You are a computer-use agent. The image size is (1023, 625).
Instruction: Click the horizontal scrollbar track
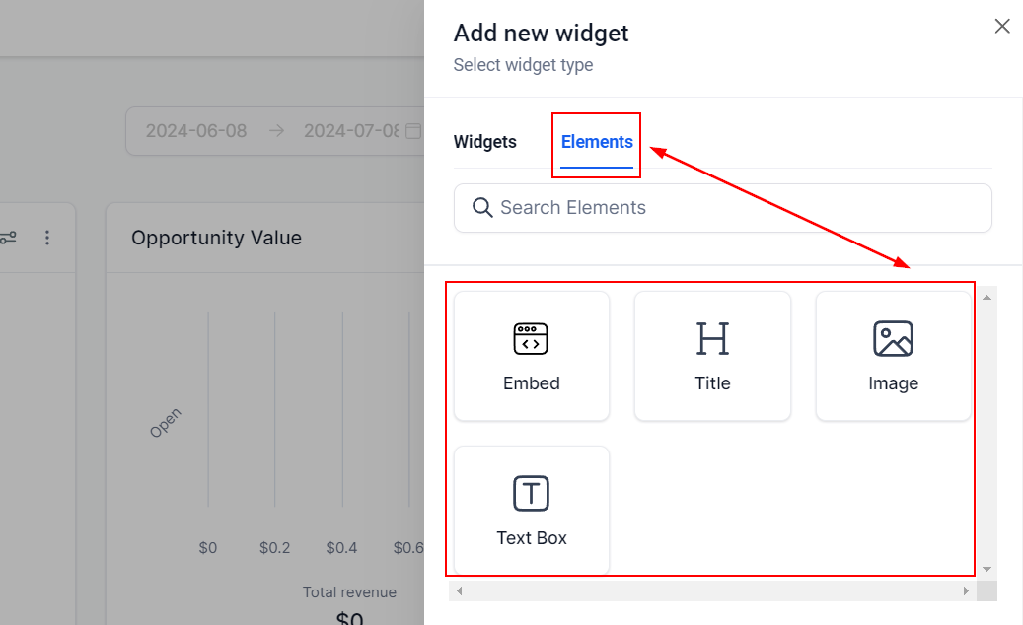710,590
